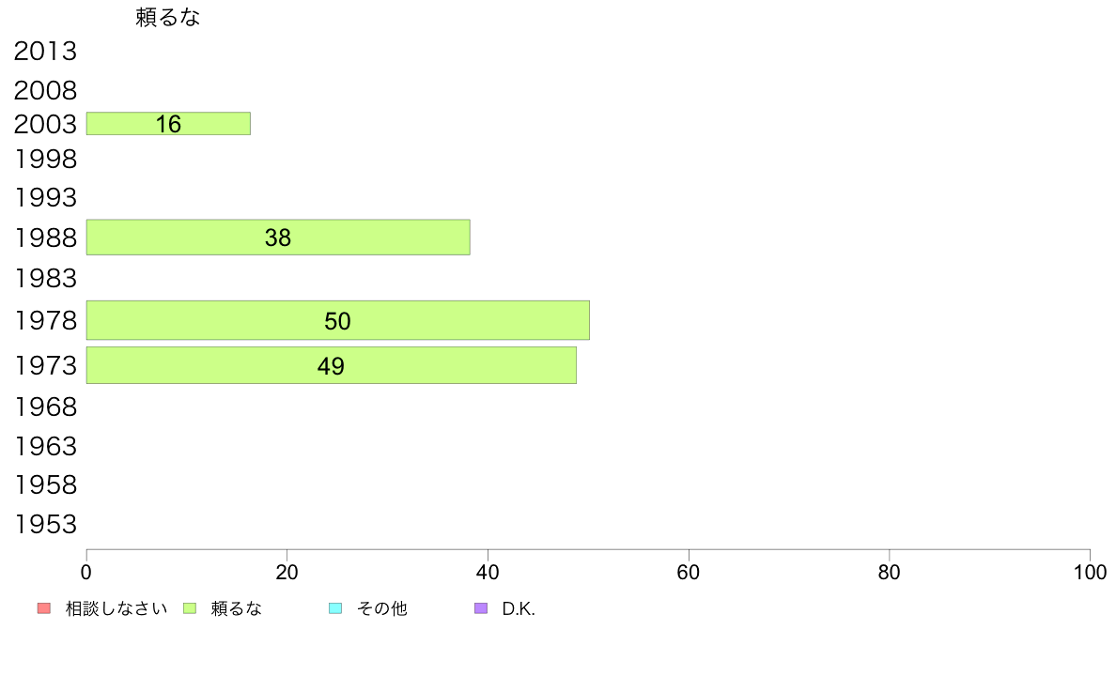Select the 相談しなさい legend label
Viewport: 1116px width, 691px height.
coord(116,608)
